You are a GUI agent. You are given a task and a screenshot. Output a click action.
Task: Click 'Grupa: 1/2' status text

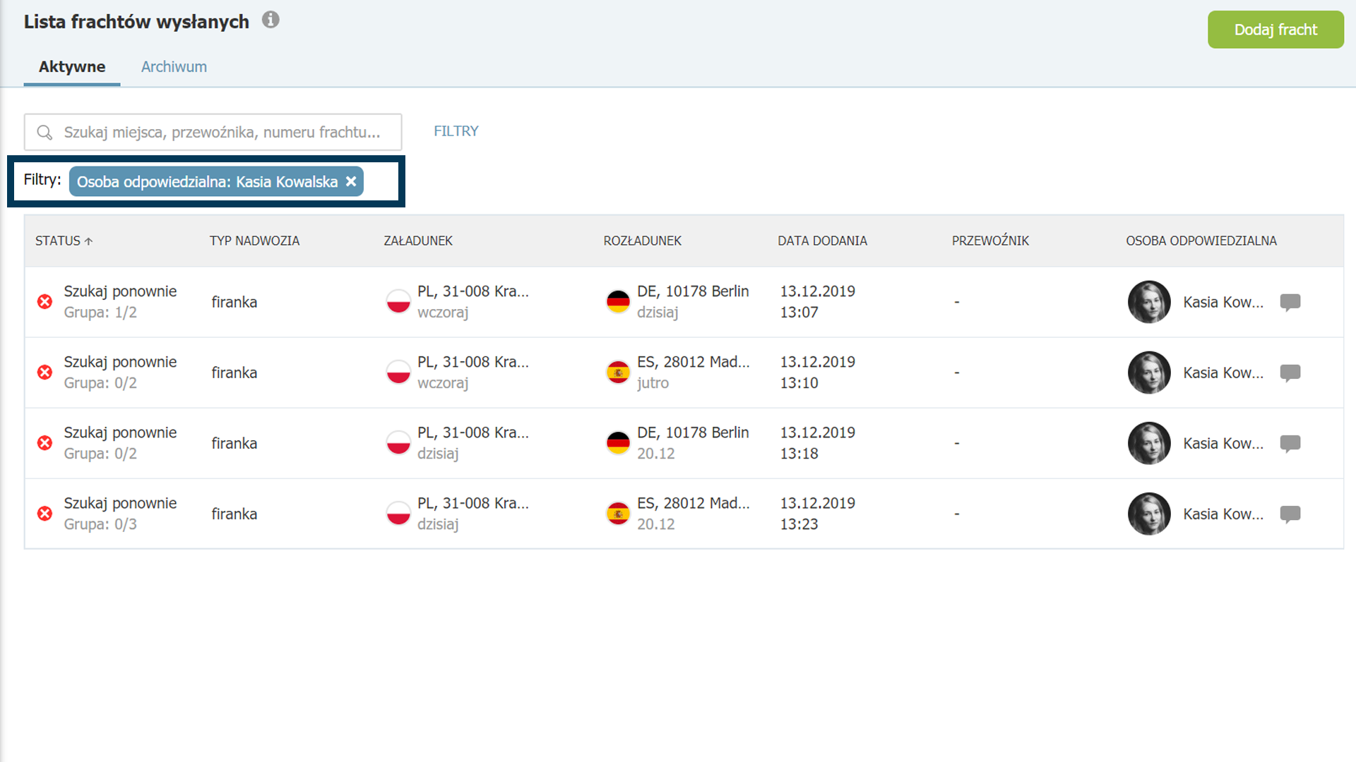[100, 313]
